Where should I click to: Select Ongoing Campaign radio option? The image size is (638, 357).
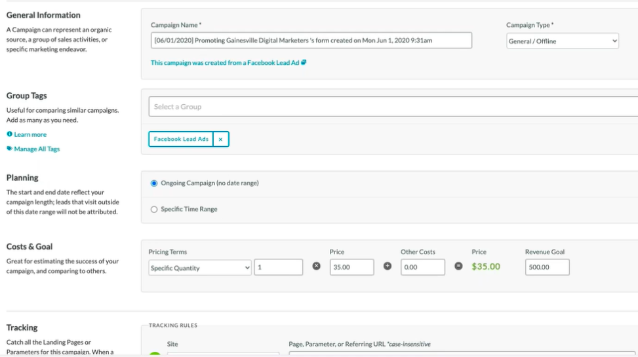[154, 183]
